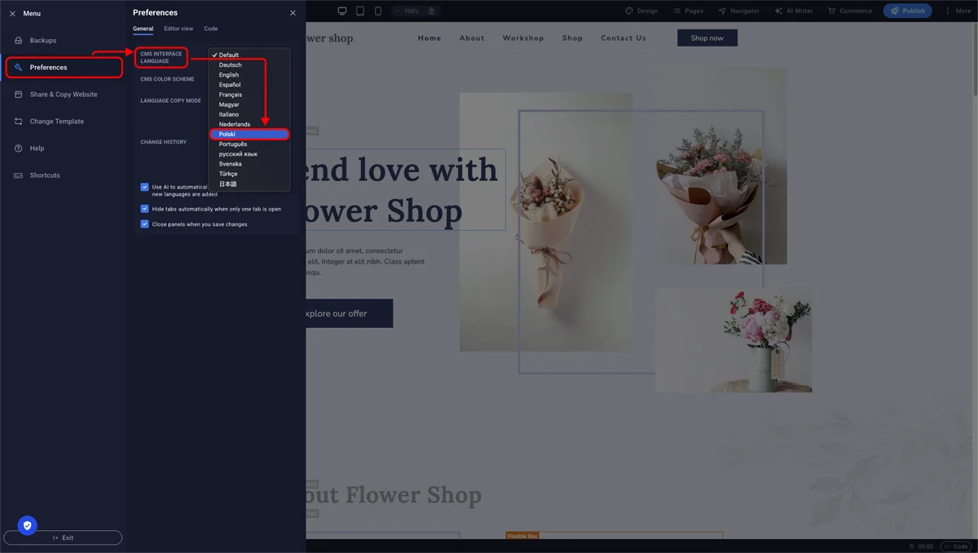Image resolution: width=978 pixels, height=553 pixels.
Task: Select Polski from the language list
Action: coord(227,134)
